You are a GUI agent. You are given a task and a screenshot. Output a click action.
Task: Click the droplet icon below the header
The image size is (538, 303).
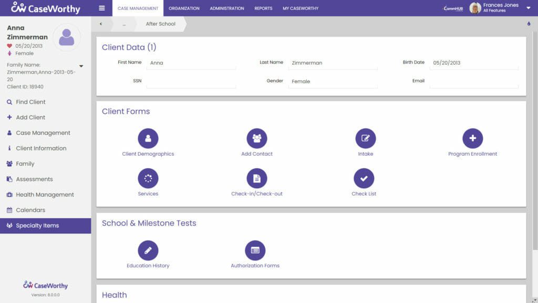pyautogui.click(x=529, y=24)
